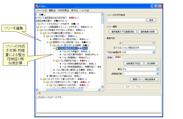The image size is (183, 119).
Task: Open the 表示(V) menu
Action: point(74,10)
